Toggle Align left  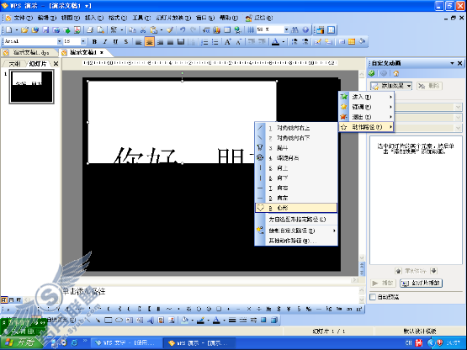coord(139,42)
